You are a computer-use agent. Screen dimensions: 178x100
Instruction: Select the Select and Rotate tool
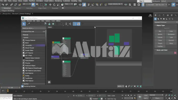[x=54, y=5]
